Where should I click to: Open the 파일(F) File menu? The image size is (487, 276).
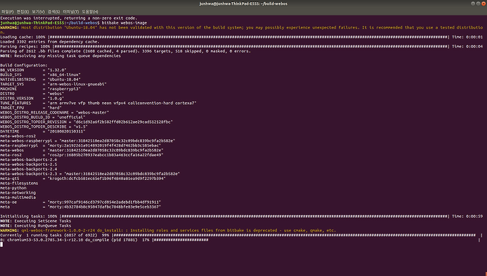click(7, 11)
